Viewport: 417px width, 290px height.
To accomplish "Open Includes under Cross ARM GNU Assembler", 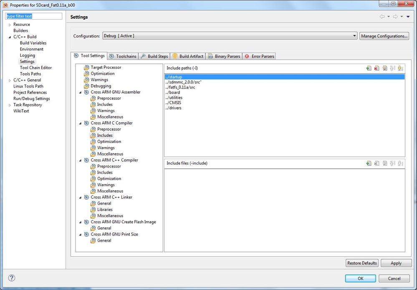I will (105, 105).
